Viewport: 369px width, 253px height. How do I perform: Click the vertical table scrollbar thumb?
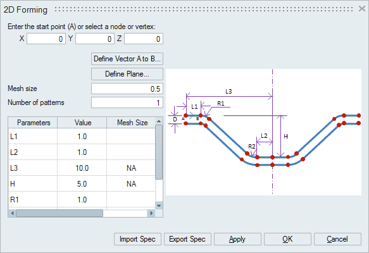[159, 152]
